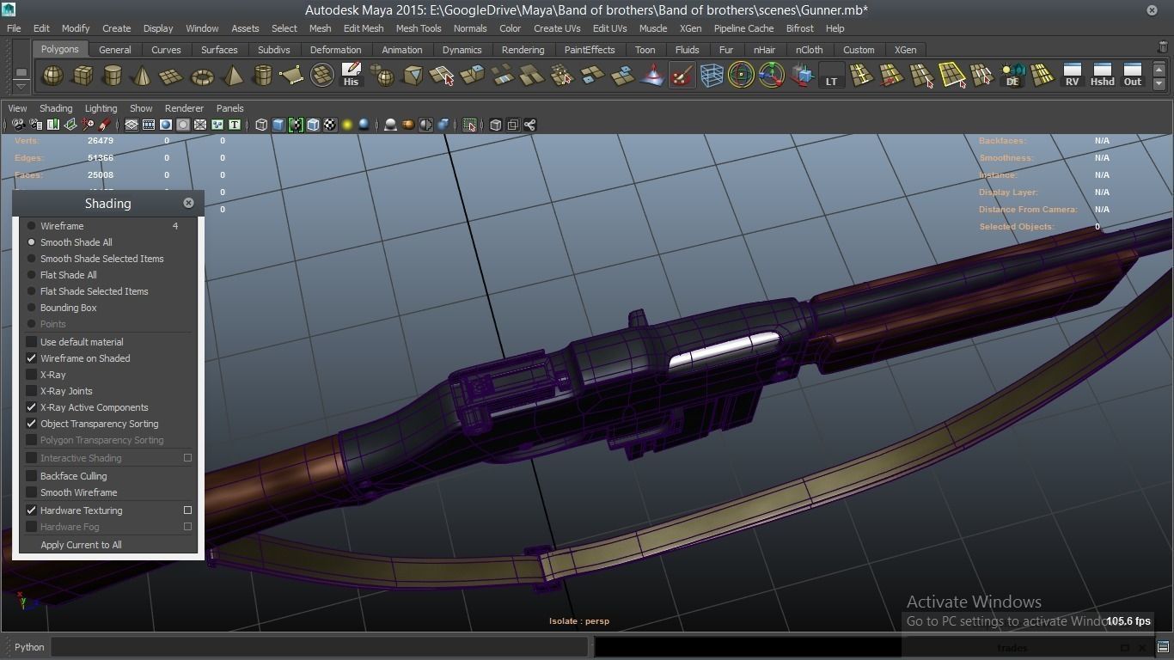Create a polygon cube from the shelf
The height and width of the screenshot is (660, 1174).
[83, 76]
